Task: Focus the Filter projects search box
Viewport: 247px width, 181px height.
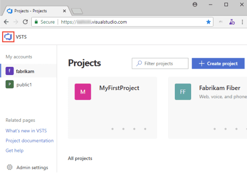Action: pyautogui.click(x=160, y=63)
